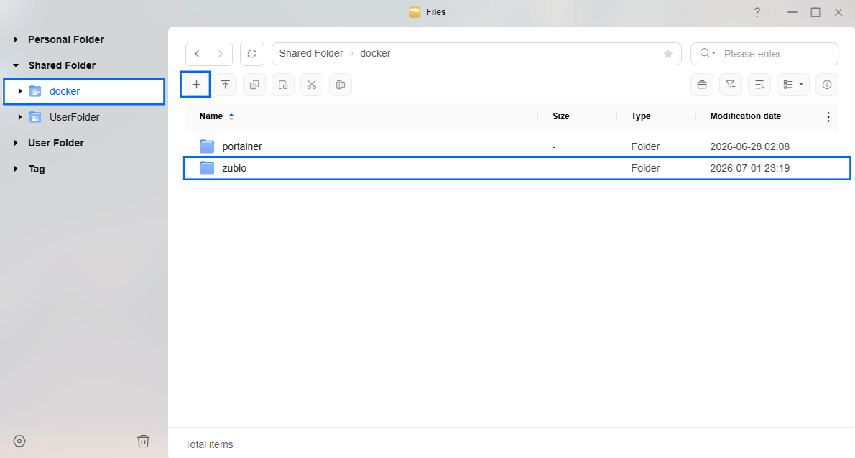This screenshot has width=855, height=458.
Task: Click the refresh folder button
Action: pos(252,53)
